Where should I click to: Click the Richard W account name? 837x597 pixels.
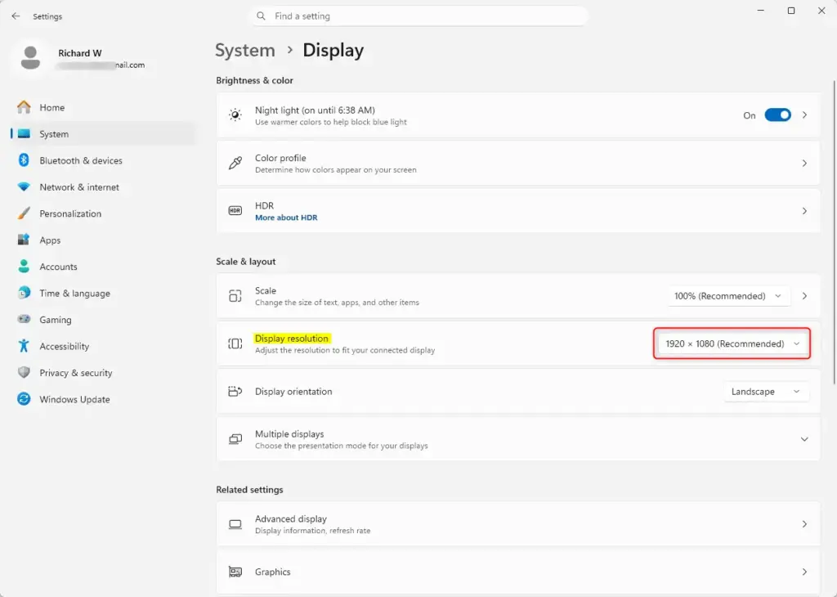click(79, 53)
